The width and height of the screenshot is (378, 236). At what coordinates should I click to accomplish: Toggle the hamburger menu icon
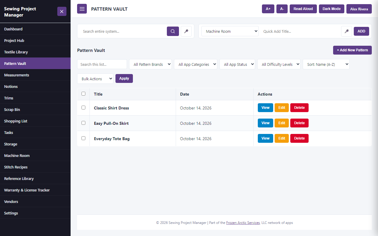82,9
